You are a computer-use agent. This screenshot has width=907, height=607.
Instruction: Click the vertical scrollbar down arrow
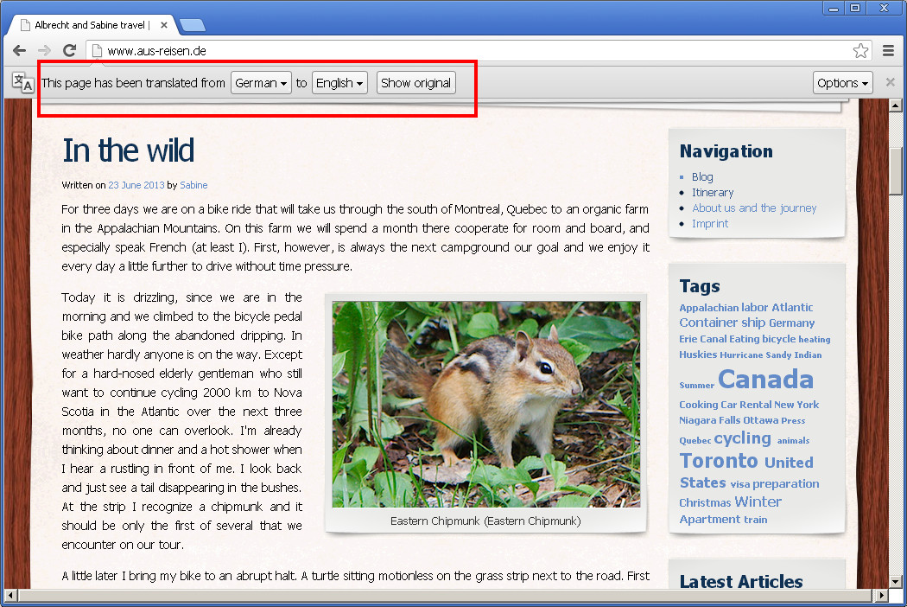point(897,580)
